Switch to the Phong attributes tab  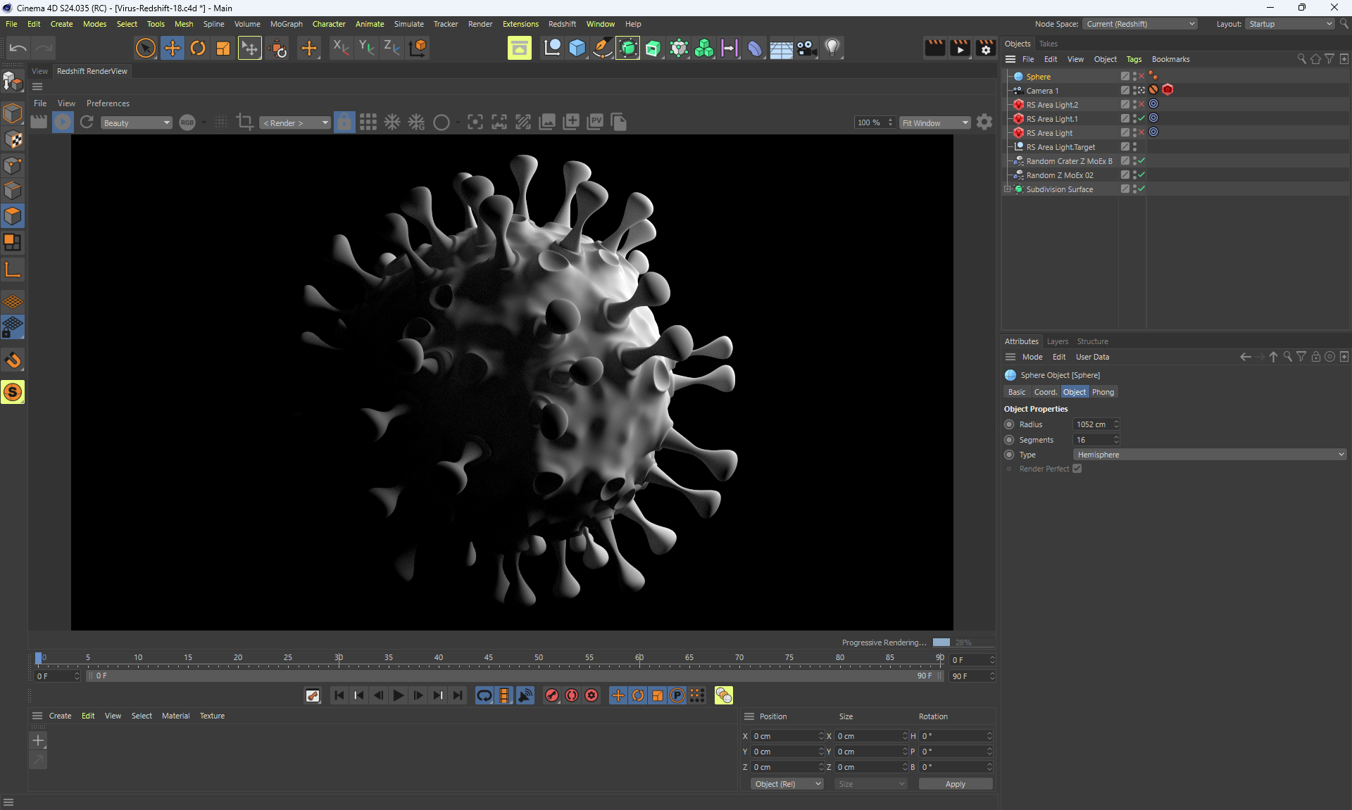coord(1103,392)
